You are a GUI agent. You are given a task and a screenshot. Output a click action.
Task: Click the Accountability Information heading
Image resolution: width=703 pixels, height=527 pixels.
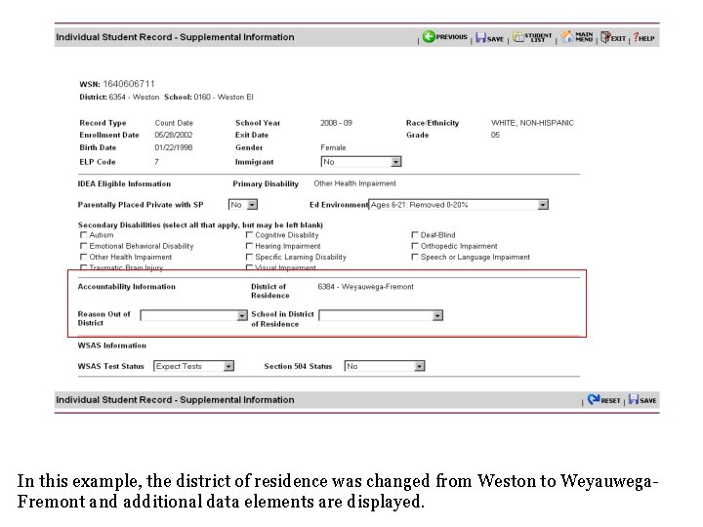[x=126, y=286]
